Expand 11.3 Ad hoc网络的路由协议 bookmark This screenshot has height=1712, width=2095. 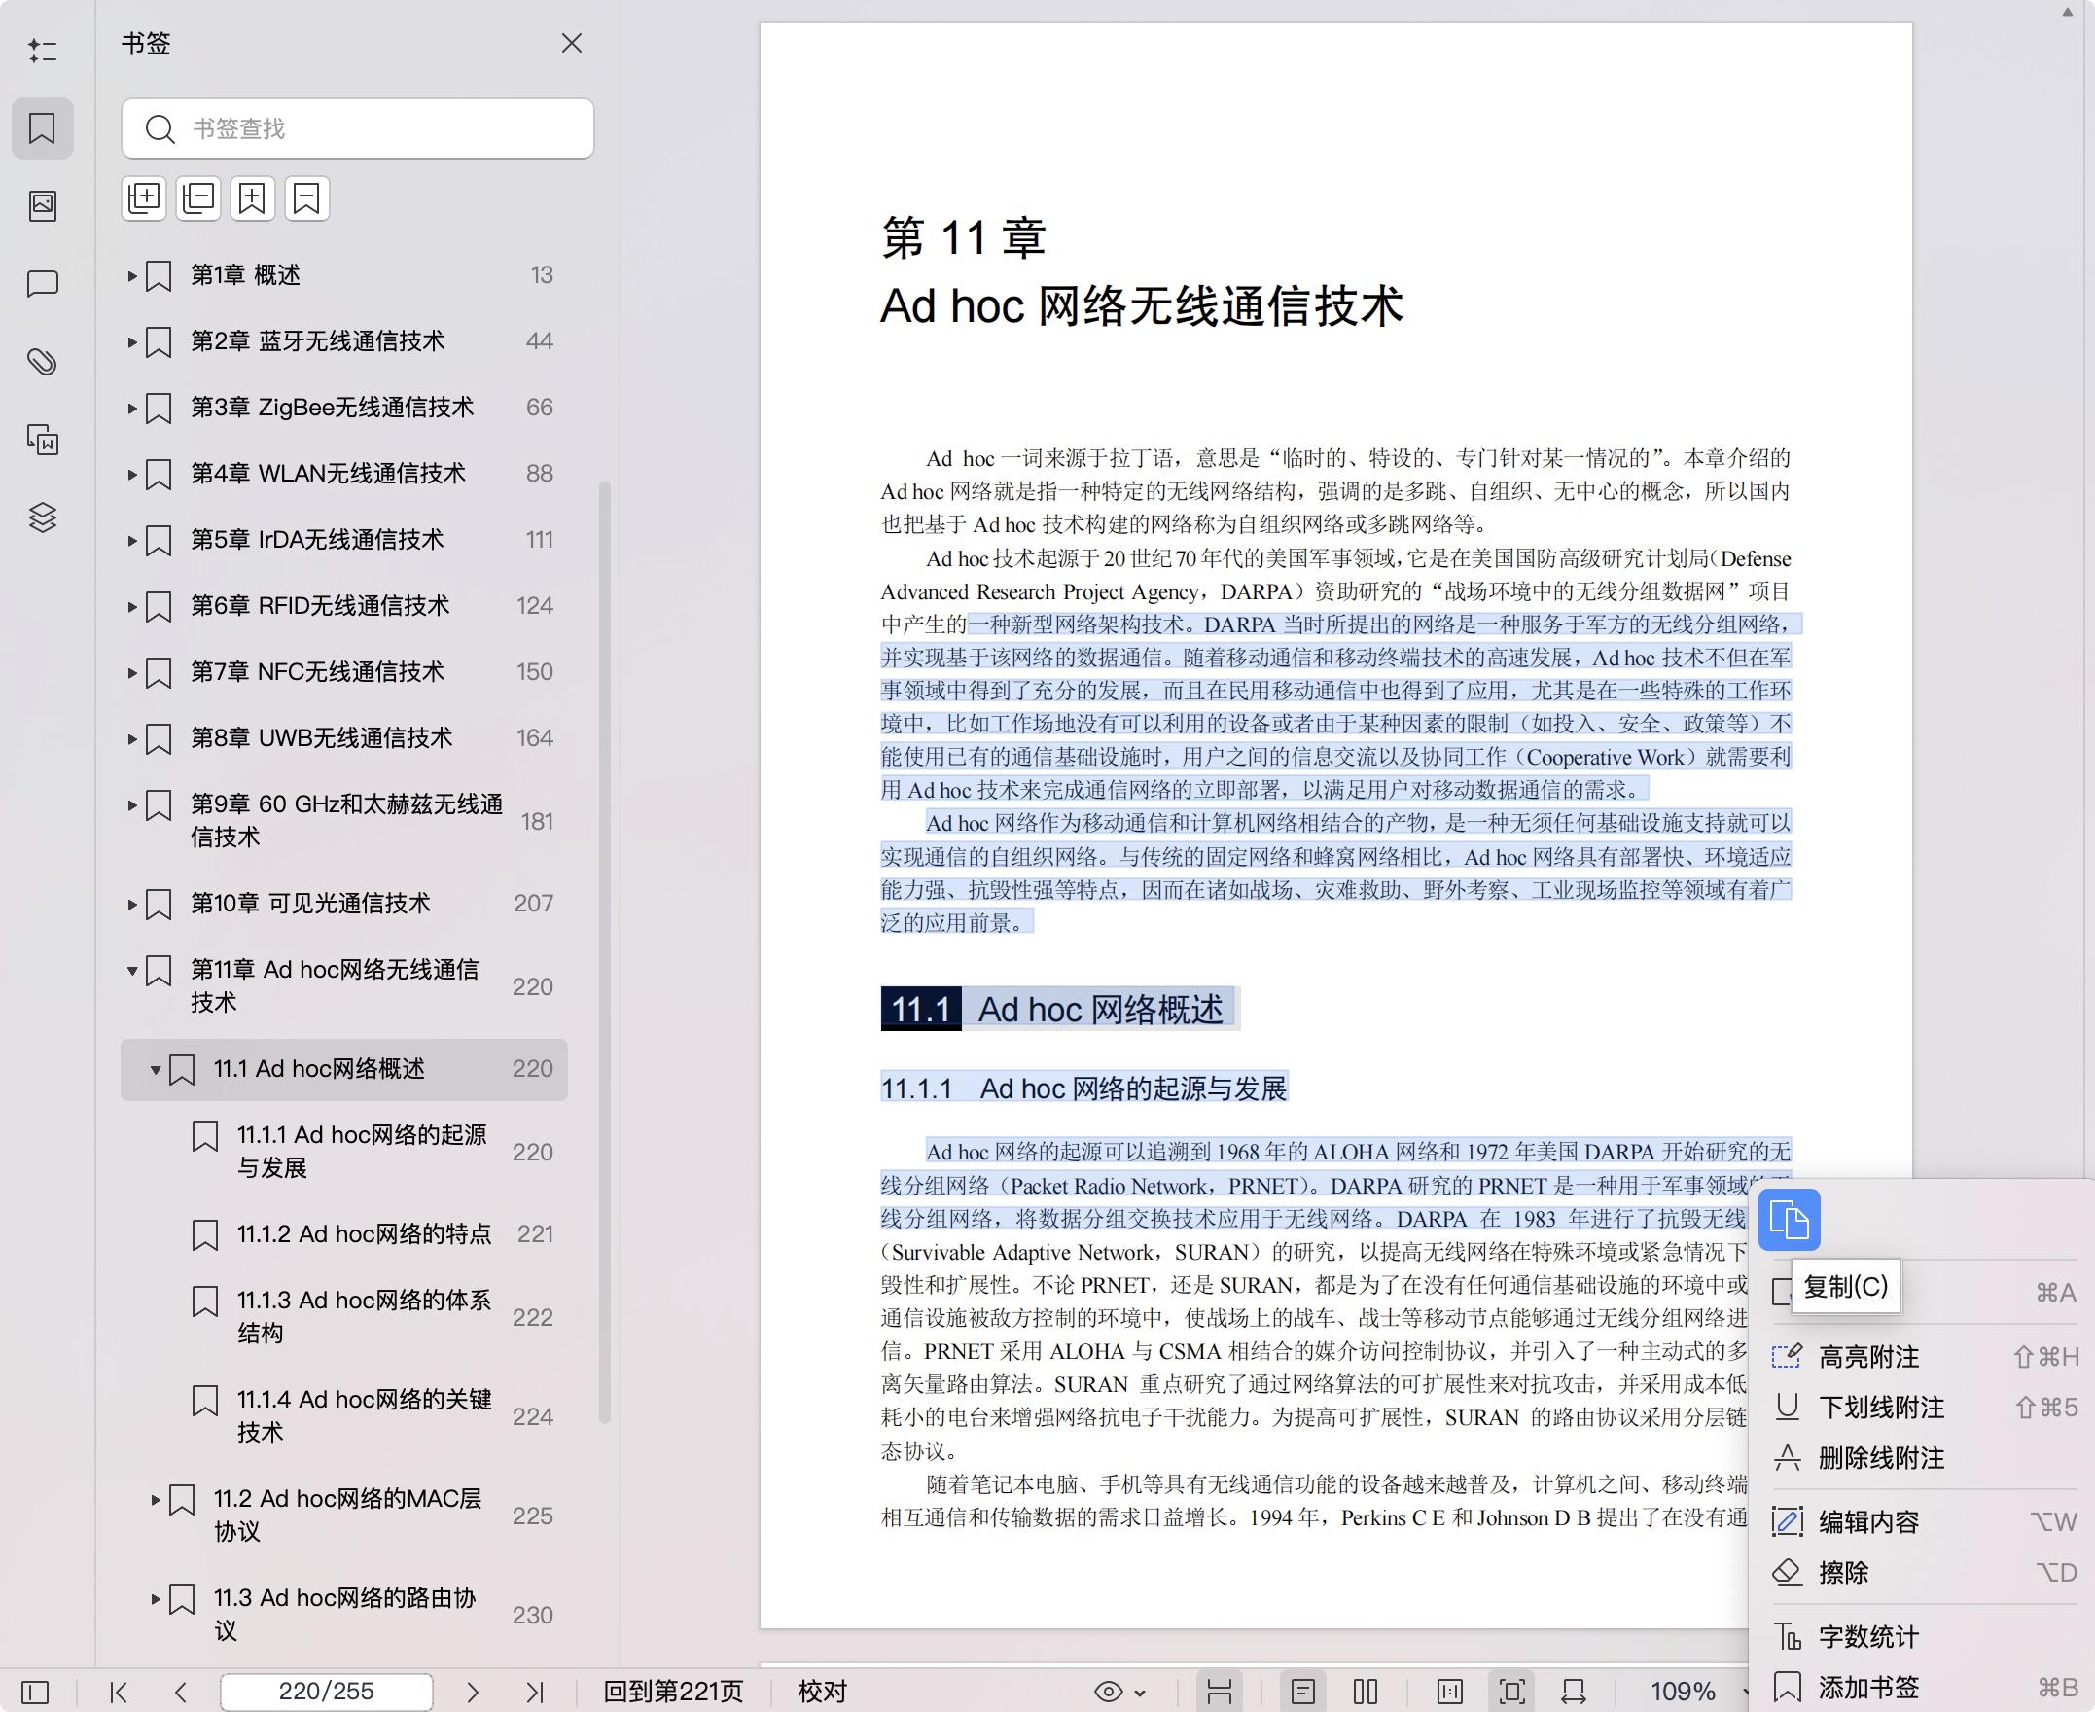pos(155,1598)
